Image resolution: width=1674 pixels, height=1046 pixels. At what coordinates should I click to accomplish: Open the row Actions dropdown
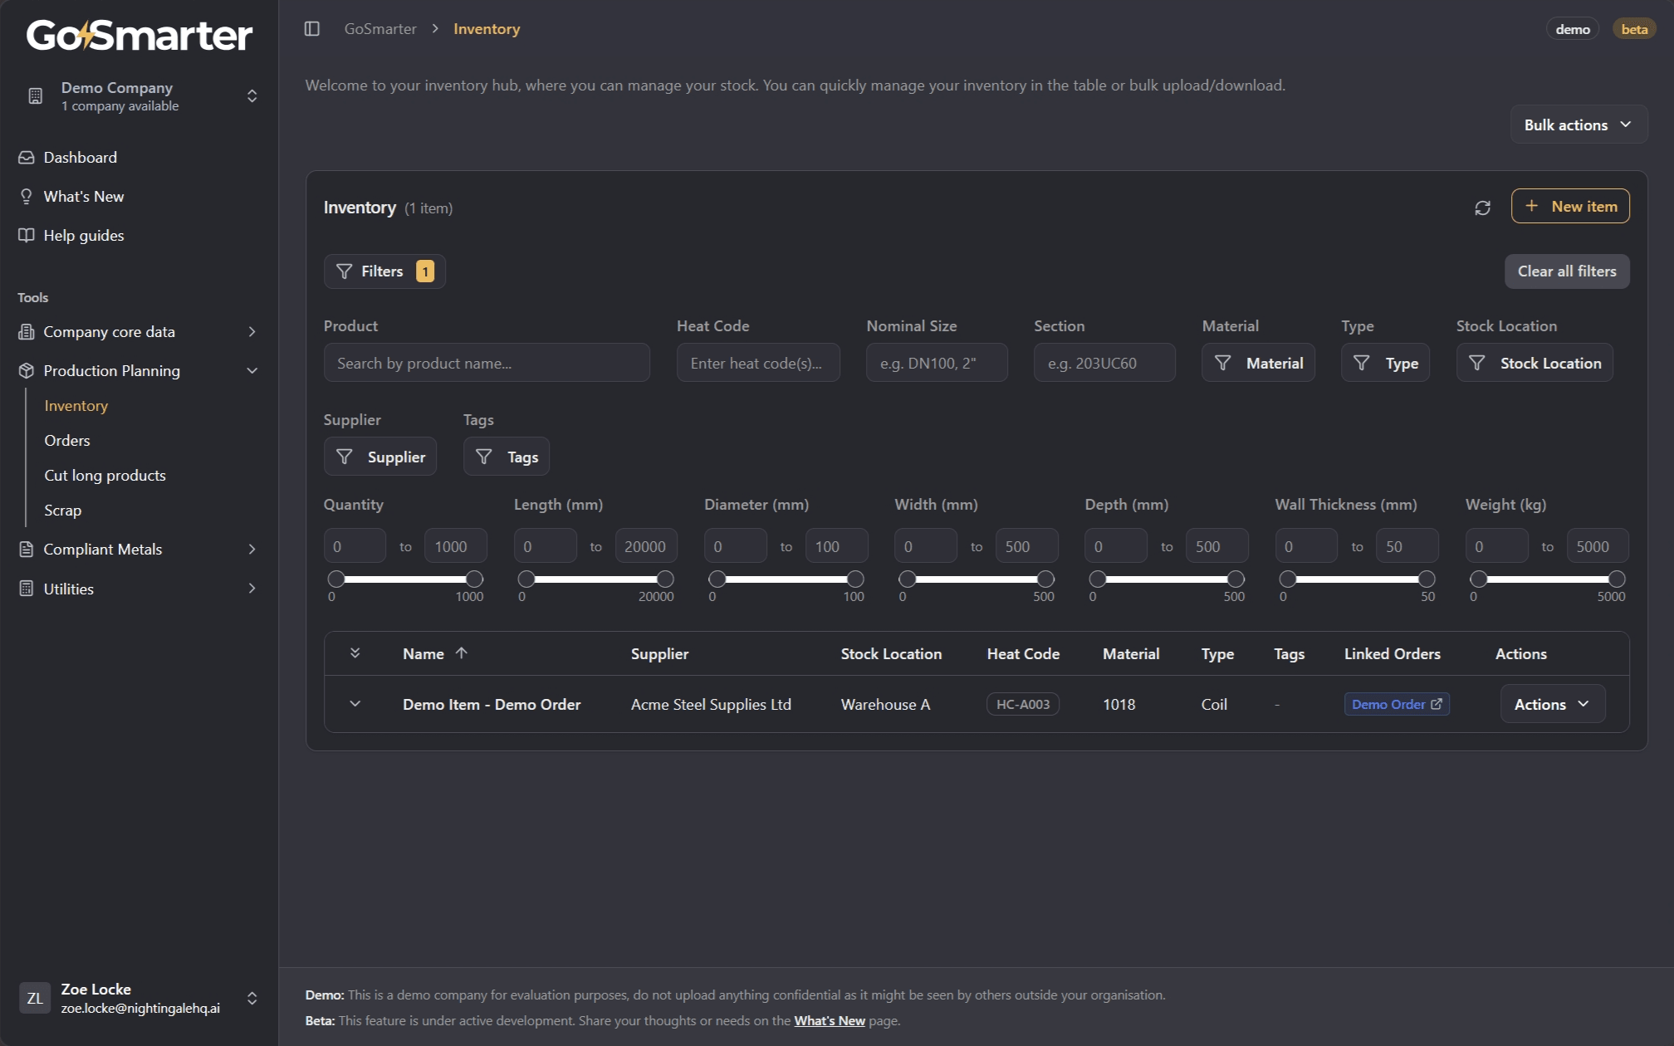[1552, 704]
